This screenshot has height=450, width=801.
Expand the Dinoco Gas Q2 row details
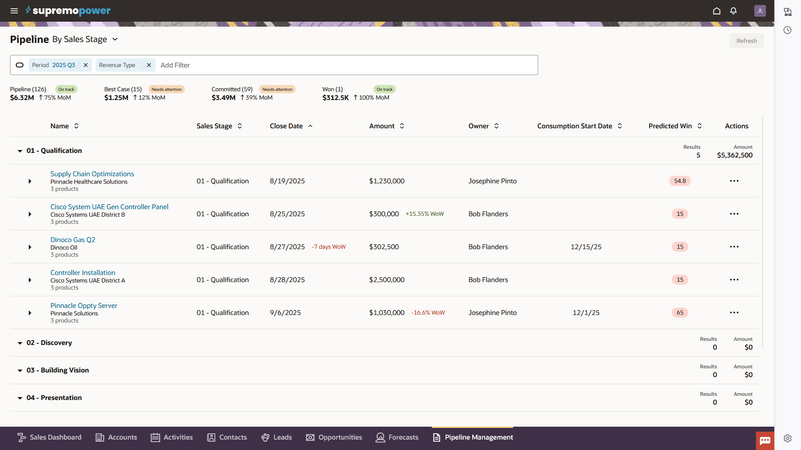pos(30,247)
